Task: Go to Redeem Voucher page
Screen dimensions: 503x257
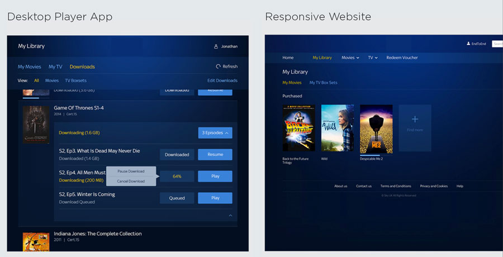Action: (402, 58)
